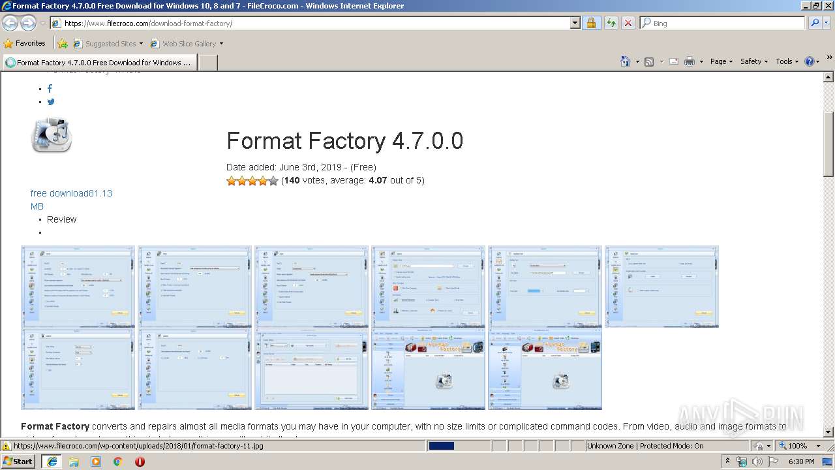Click the third star of the rating

tap(252, 181)
